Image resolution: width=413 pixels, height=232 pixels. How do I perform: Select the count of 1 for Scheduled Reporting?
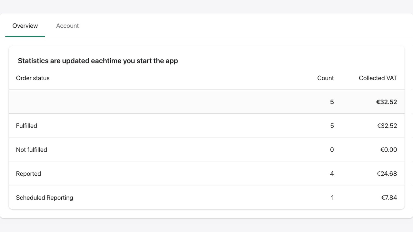pos(332,198)
